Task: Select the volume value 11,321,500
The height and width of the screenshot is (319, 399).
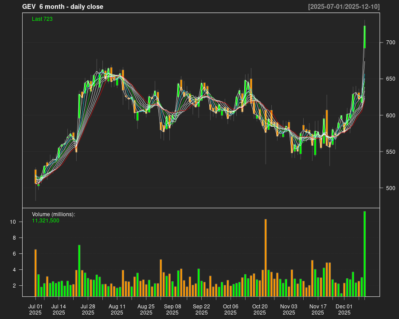Action: click(46, 220)
